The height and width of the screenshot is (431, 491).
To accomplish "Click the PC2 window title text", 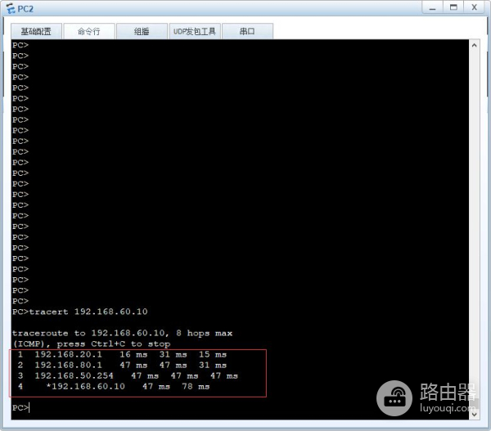I will point(25,9).
